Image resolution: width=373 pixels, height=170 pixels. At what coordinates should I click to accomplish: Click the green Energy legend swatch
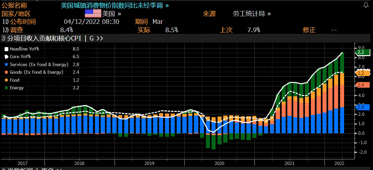6,88
